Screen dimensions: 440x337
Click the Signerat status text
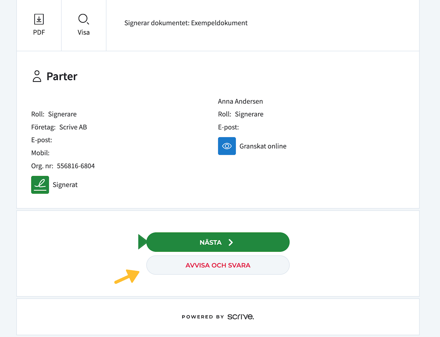coord(65,185)
